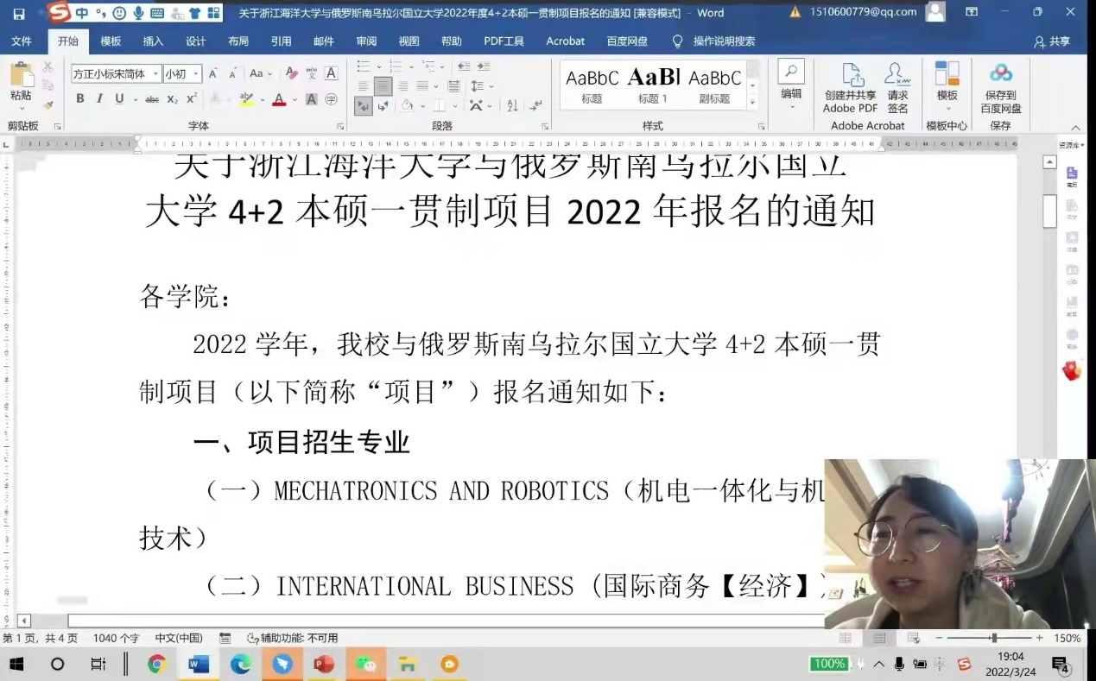Click Save to Baidu Netdisk icon
Screen dimensions: 1096x681
tap(1000, 88)
